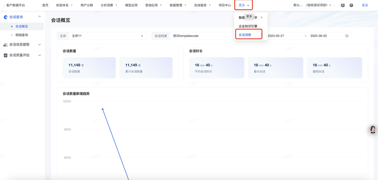
Task: Select 明细查询 in sidebar
Action: (x=22, y=35)
